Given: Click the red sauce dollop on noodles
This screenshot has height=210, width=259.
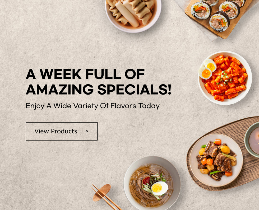Looking at the screenshot, I should (x=146, y=181).
